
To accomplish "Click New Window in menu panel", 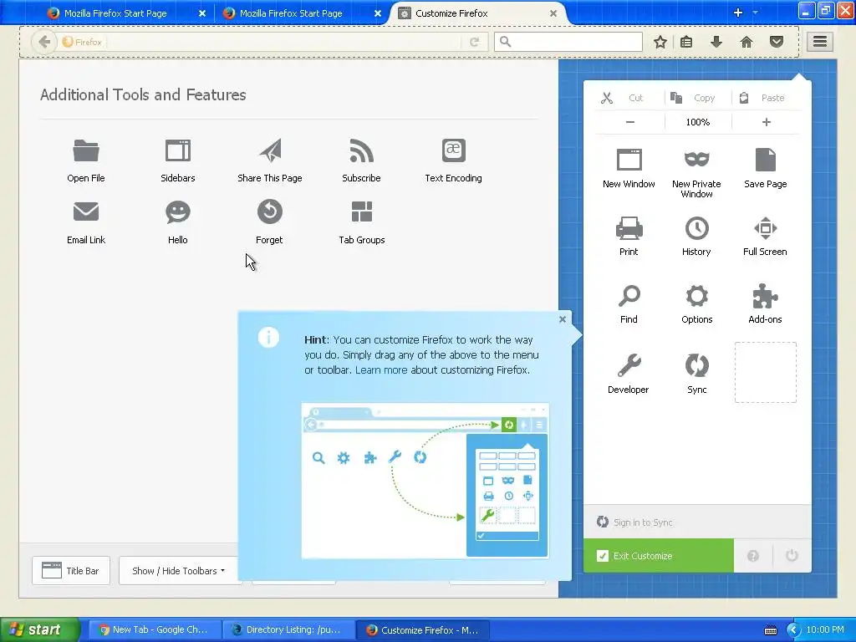I will [x=629, y=168].
